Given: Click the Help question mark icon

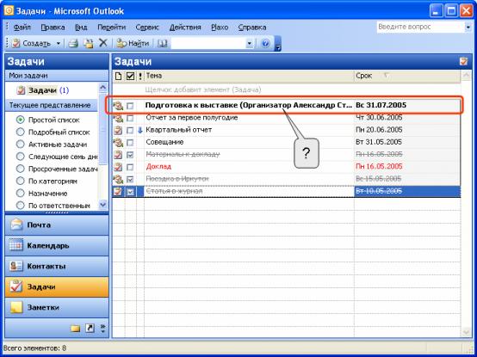Looking at the screenshot, I should pyautogui.click(x=265, y=44).
